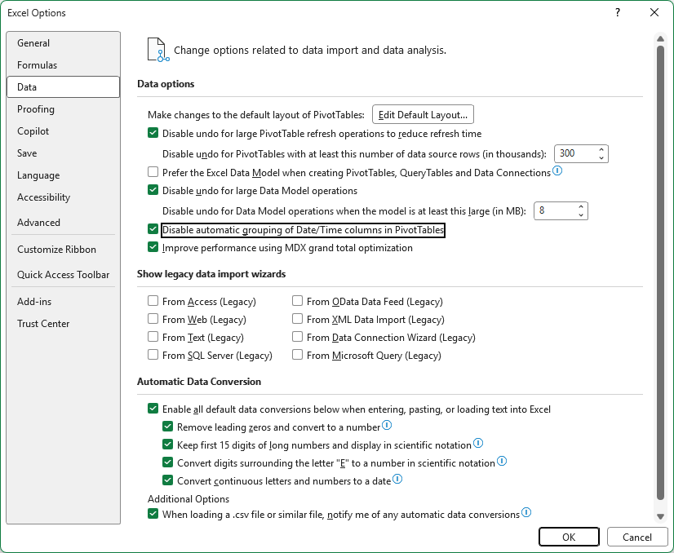674x553 pixels.
Task: Open the Help question mark
Action: click(x=618, y=12)
